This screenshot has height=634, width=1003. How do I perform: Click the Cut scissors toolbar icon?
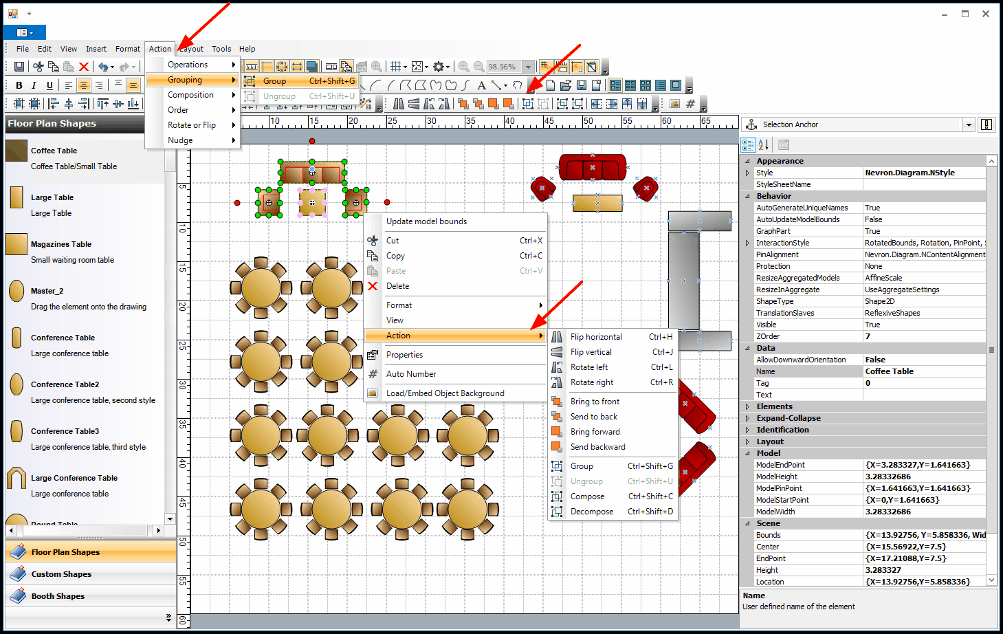tap(38, 67)
